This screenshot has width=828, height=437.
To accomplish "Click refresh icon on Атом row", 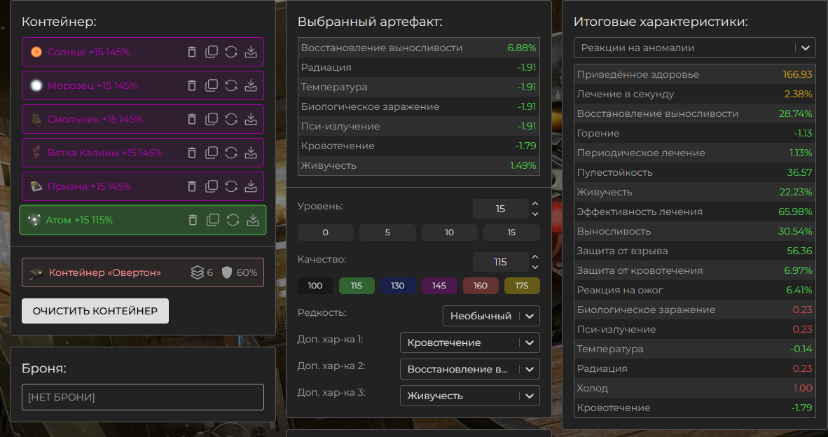I will tap(233, 220).
